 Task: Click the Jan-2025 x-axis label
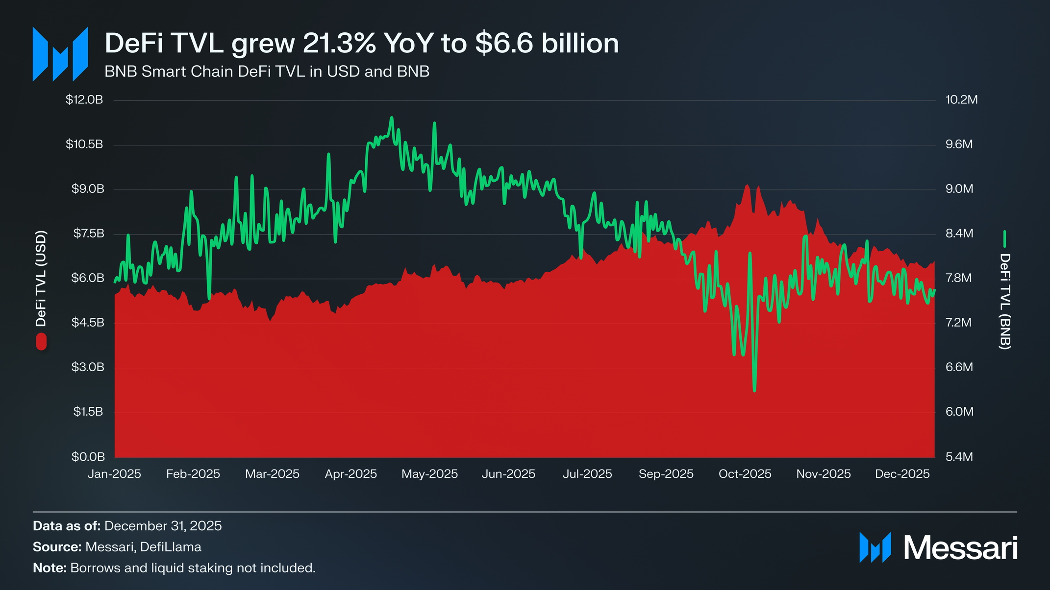tap(114, 474)
